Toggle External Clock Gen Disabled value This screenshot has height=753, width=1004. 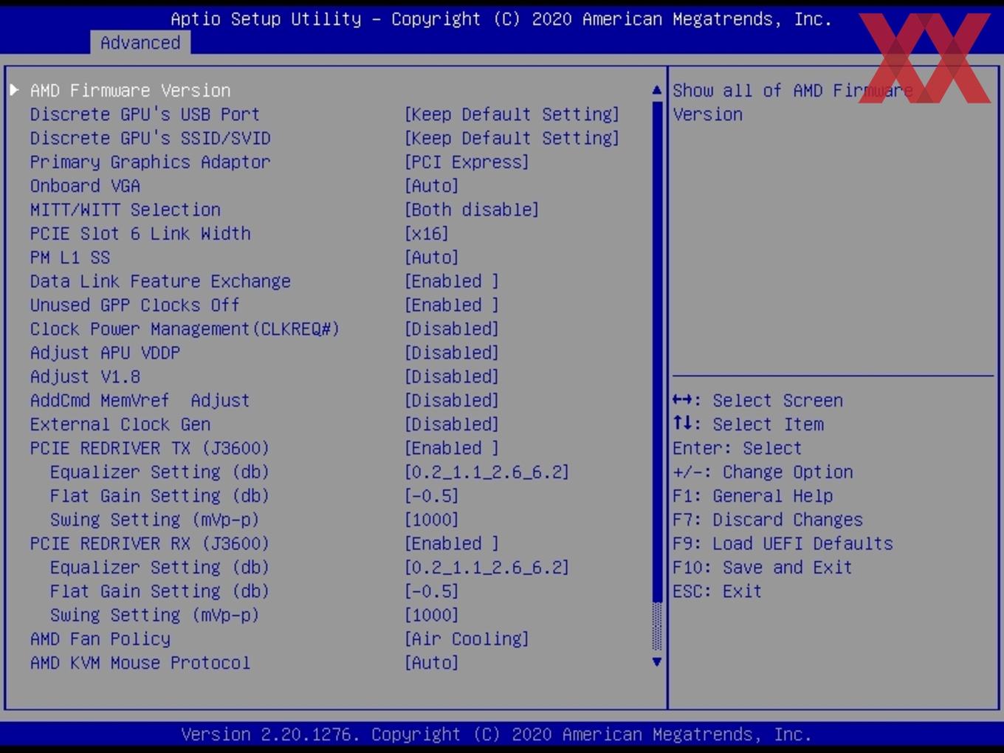(452, 424)
